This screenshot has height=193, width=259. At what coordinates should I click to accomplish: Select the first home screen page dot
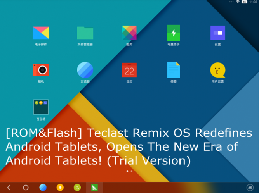[x=127, y=171]
